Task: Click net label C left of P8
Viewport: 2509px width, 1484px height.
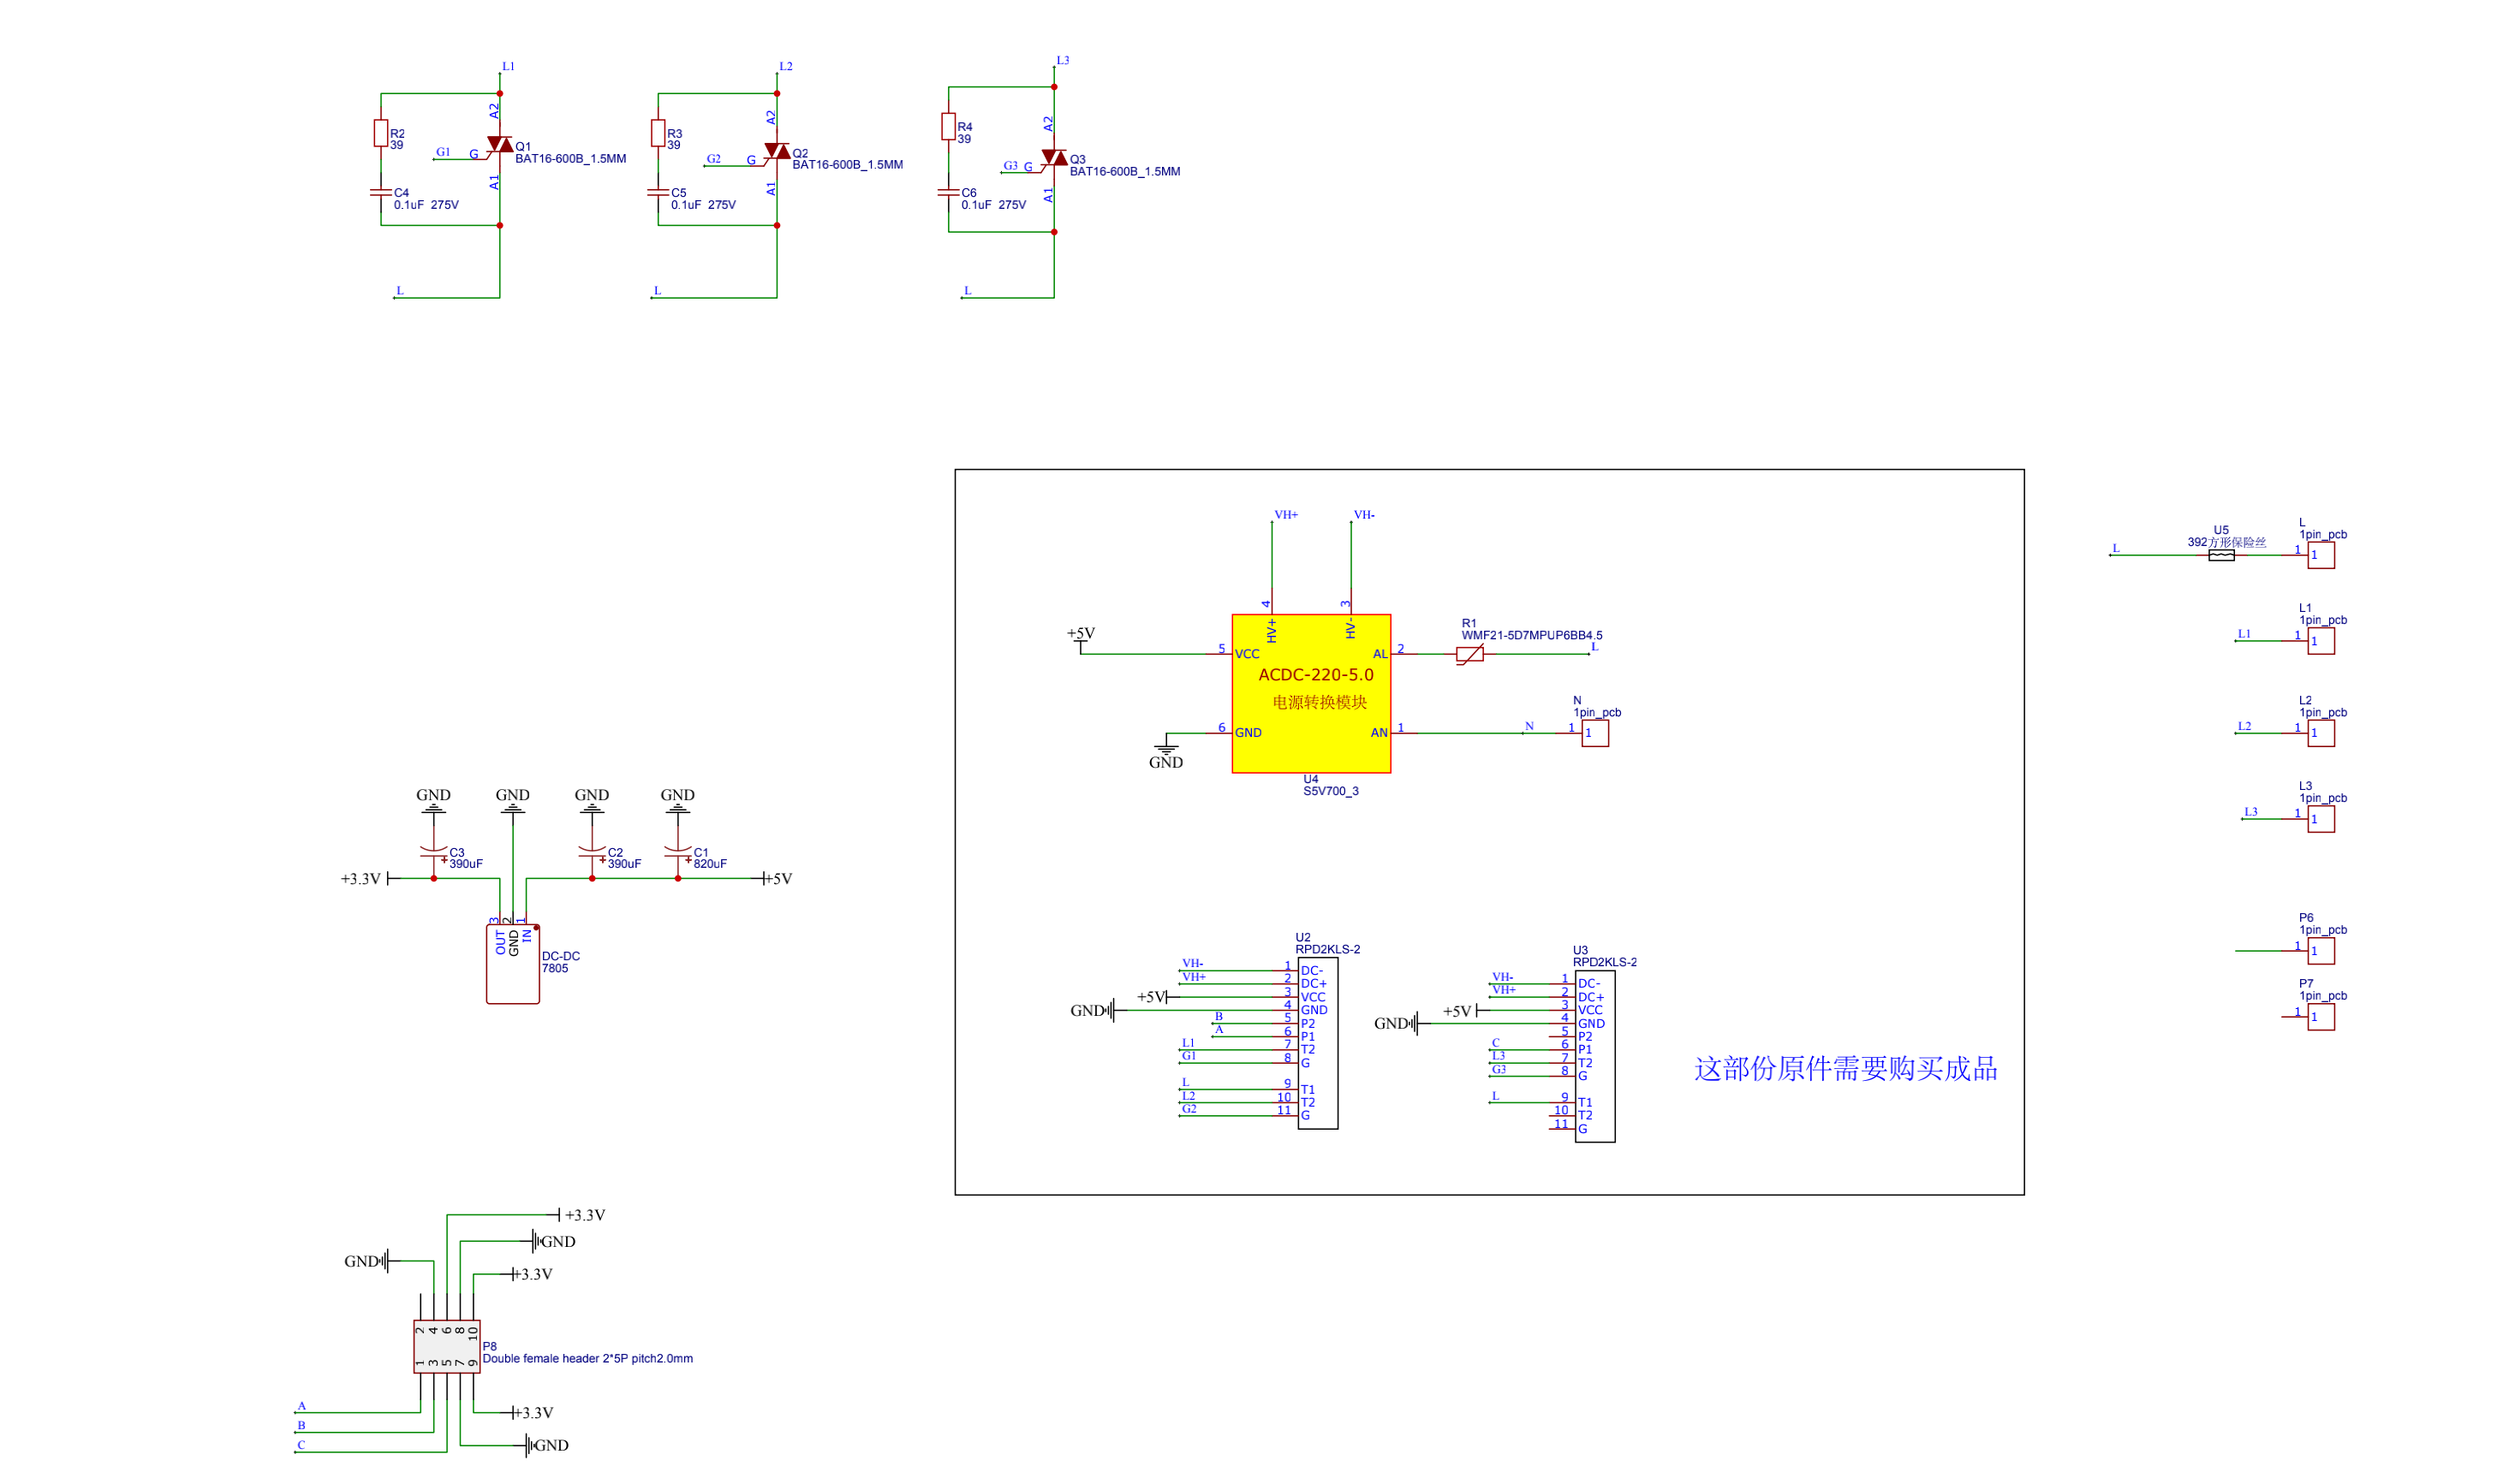Action: 301,1445
